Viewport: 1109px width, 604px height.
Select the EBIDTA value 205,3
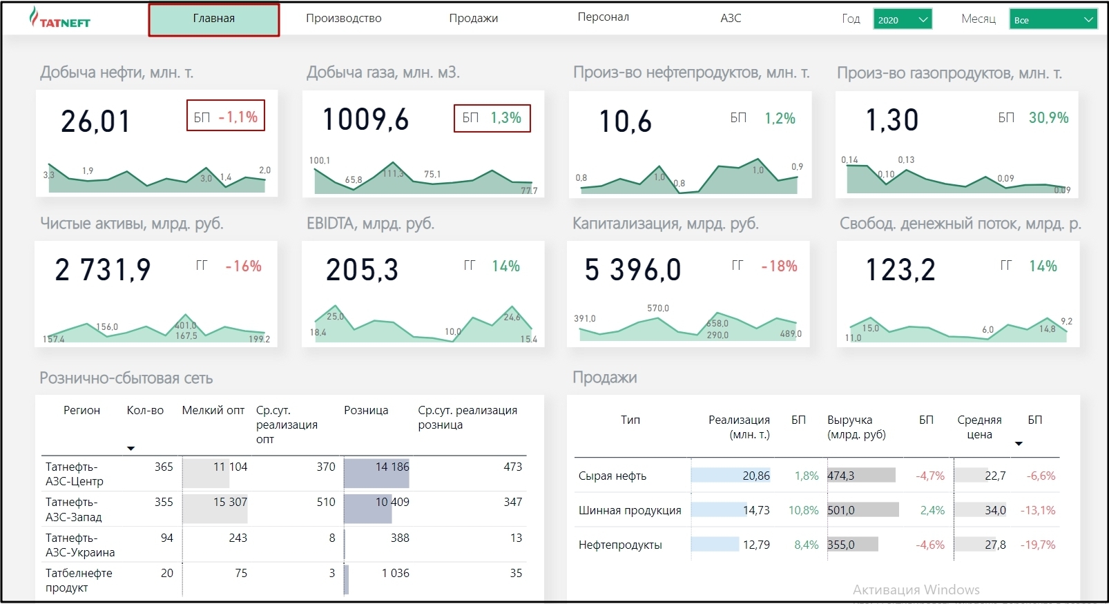[363, 270]
